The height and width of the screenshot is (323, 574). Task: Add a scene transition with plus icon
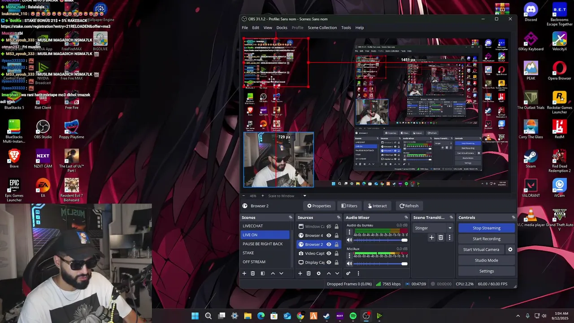[x=431, y=237]
